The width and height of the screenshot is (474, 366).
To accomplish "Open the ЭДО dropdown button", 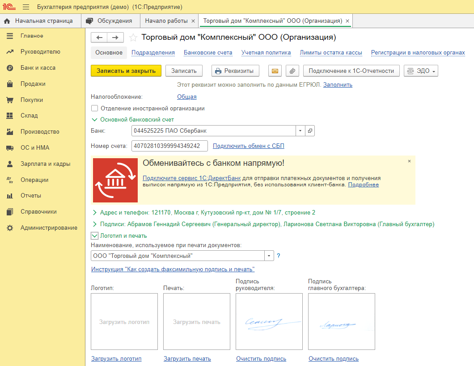I will (x=421, y=71).
